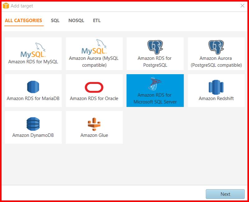Select Amazon Redshift as the target

[216, 90]
